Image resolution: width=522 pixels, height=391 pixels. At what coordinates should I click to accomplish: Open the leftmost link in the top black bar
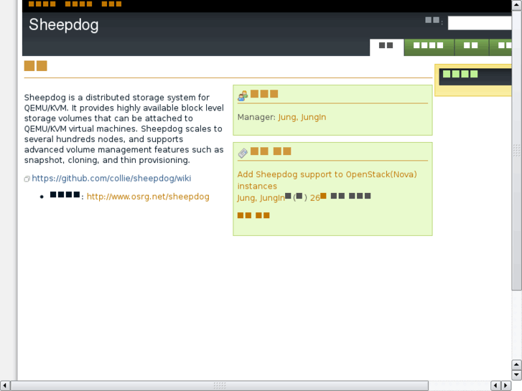42,4
